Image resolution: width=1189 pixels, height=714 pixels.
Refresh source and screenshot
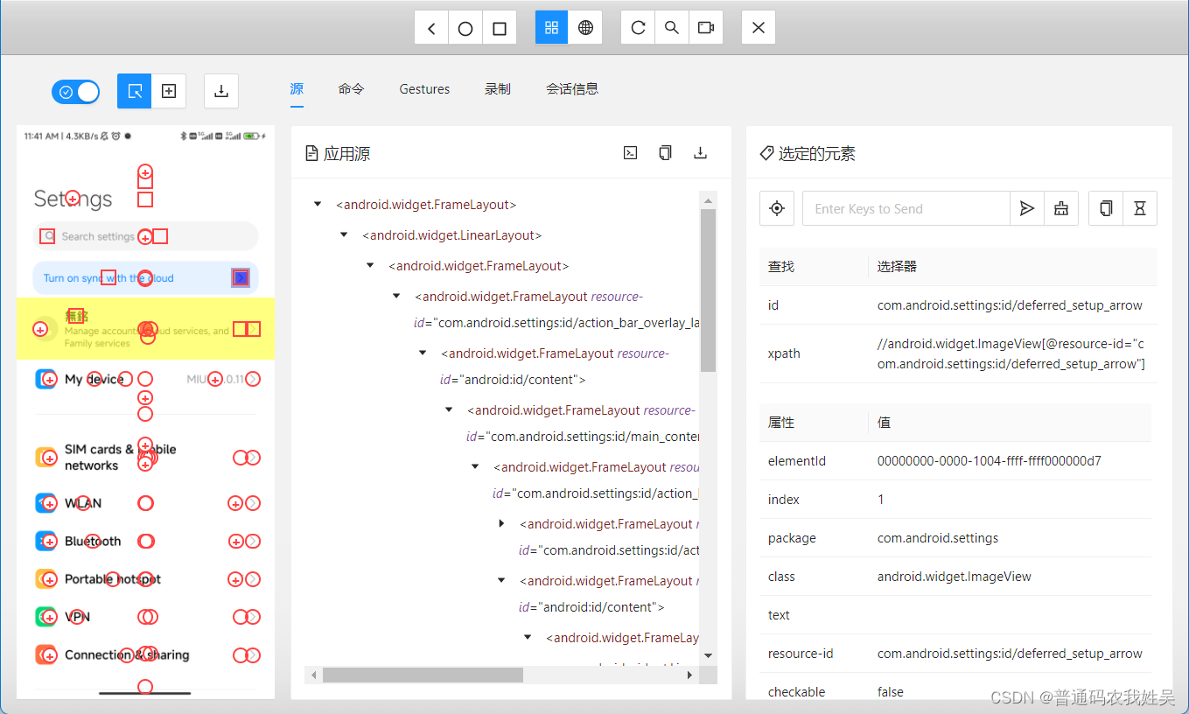[638, 28]
